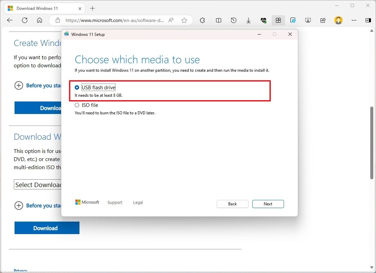Open a new browser tab
Image resolution: width=376 pixels, height=273 pixels.
pyautogui.click(x=92, y=8)
